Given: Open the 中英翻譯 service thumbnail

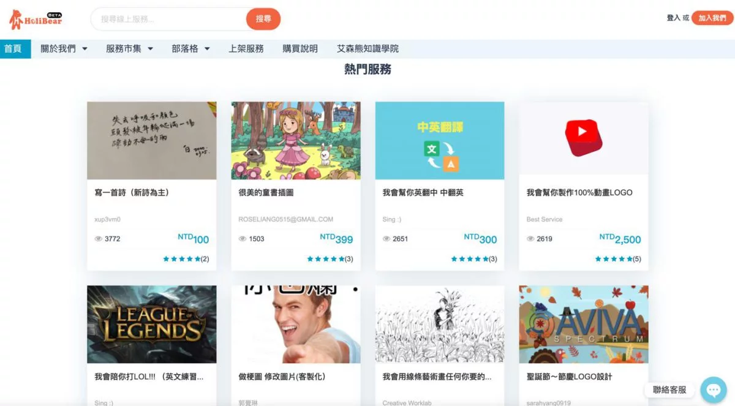Looking at the screenshot, I should coord(440,140).
